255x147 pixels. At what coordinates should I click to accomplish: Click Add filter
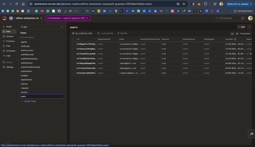pyautogui.click(x=122, y=33)
